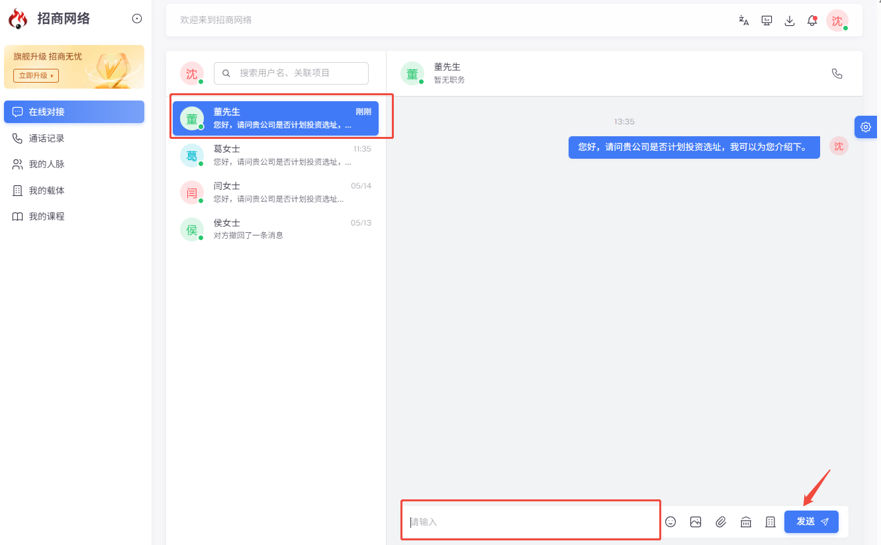This screenshot has height=545, width=881.
Task: Click the bank building icon in chat toolbar
Action: pos(746,522)
